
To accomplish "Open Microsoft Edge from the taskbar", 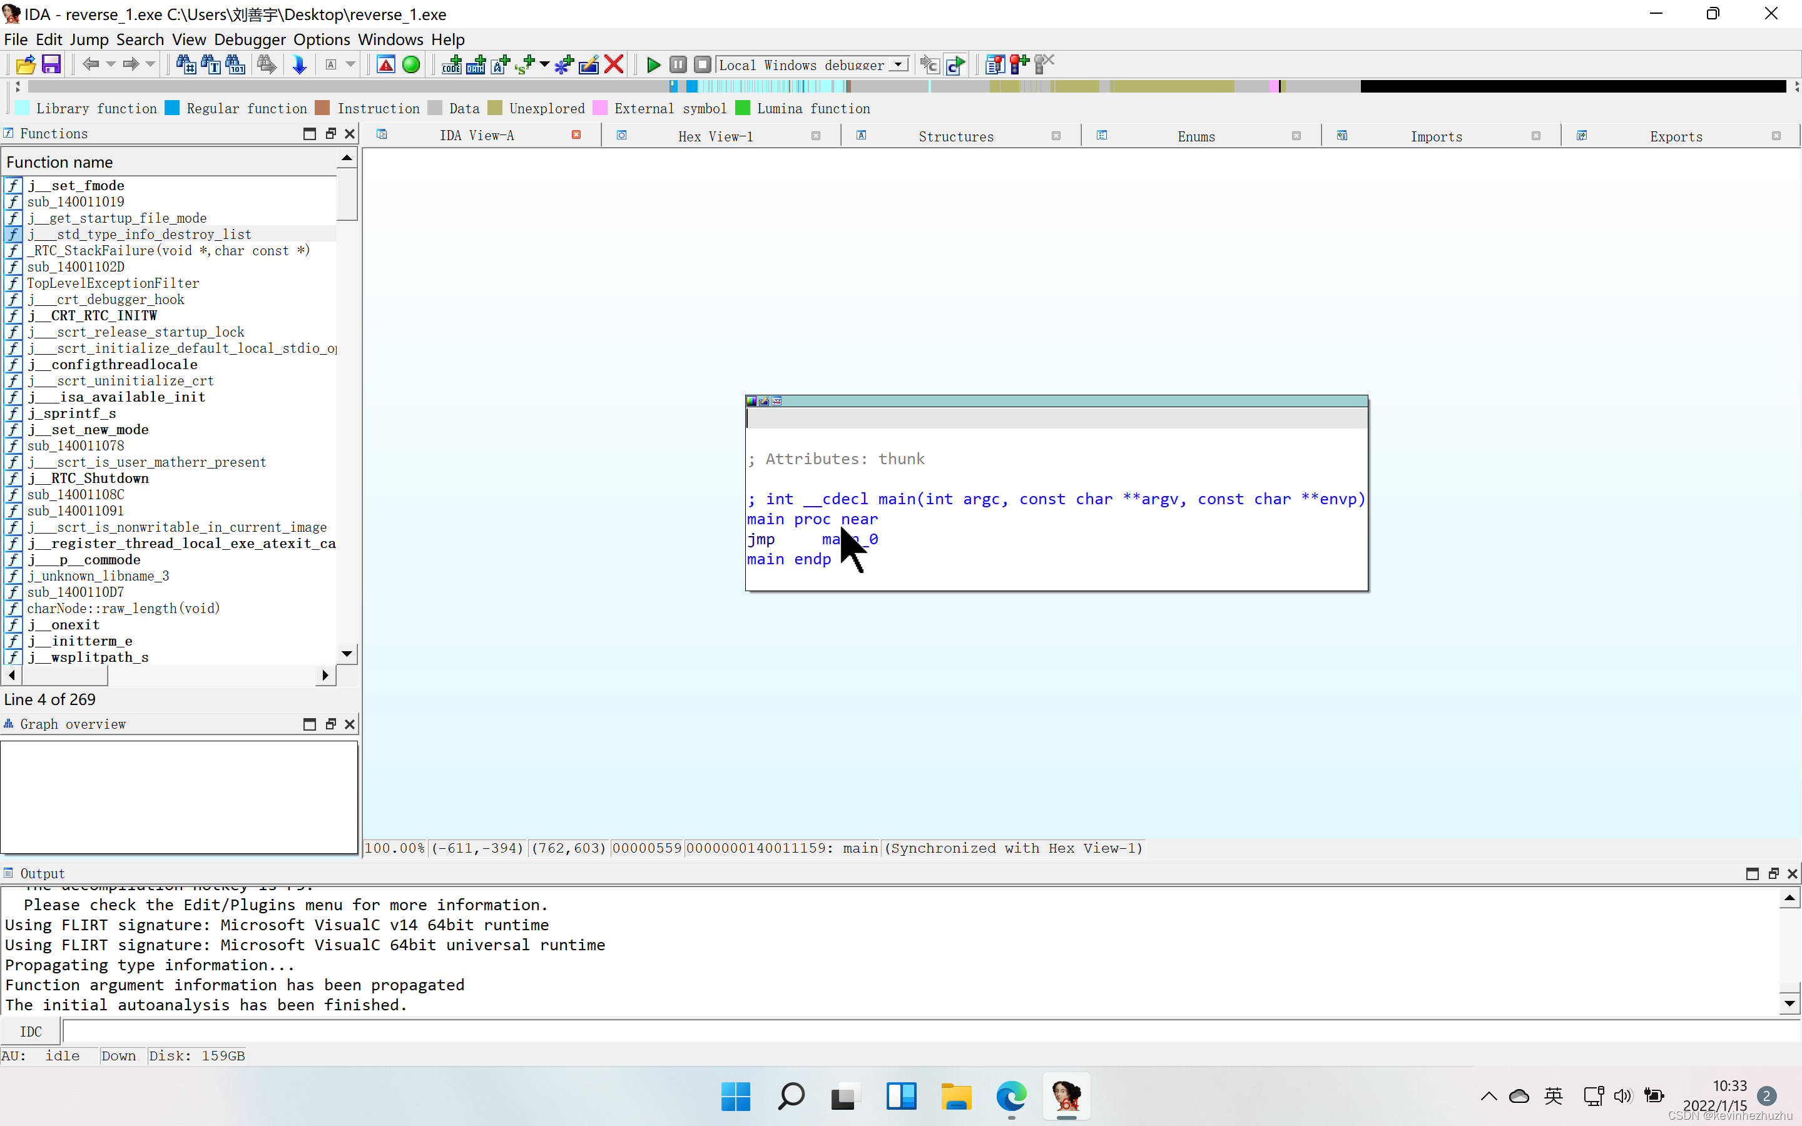I will tap(1010, 1096).
